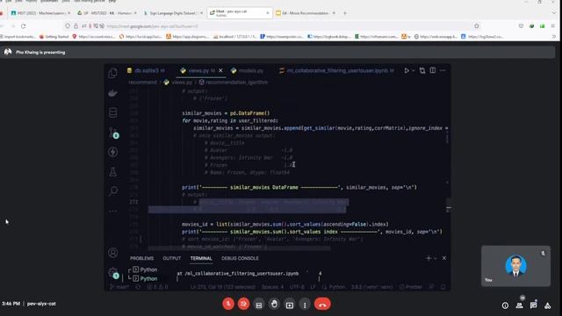Open the DEBUG CONSOLE panel tab
Screen dimensions: 562x316
click(x=240, y=258)
